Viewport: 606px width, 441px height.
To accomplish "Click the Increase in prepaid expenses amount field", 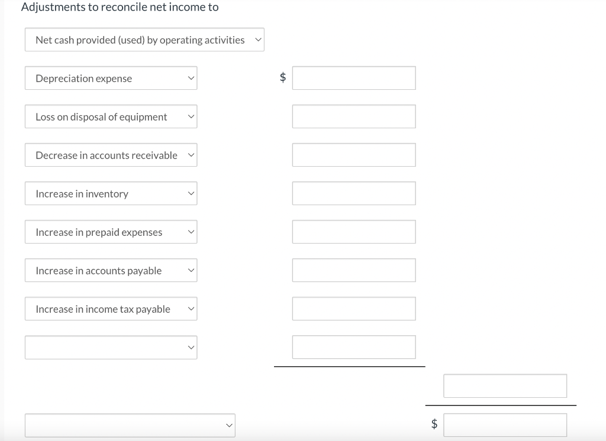I will (x=353, y=232).
